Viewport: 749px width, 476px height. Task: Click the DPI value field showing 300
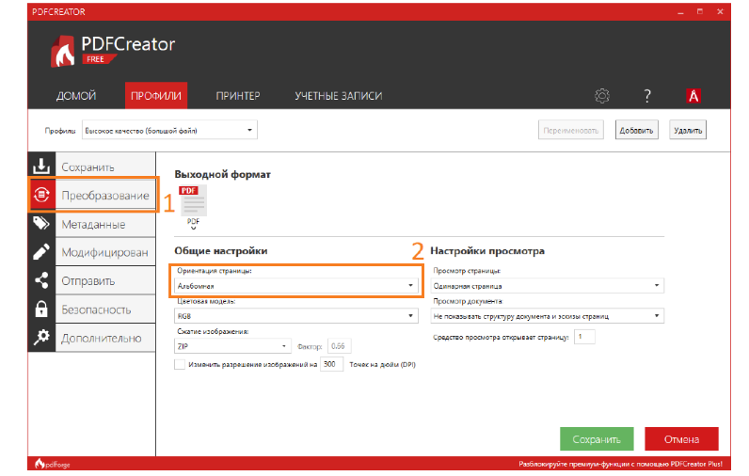point(331,364)
